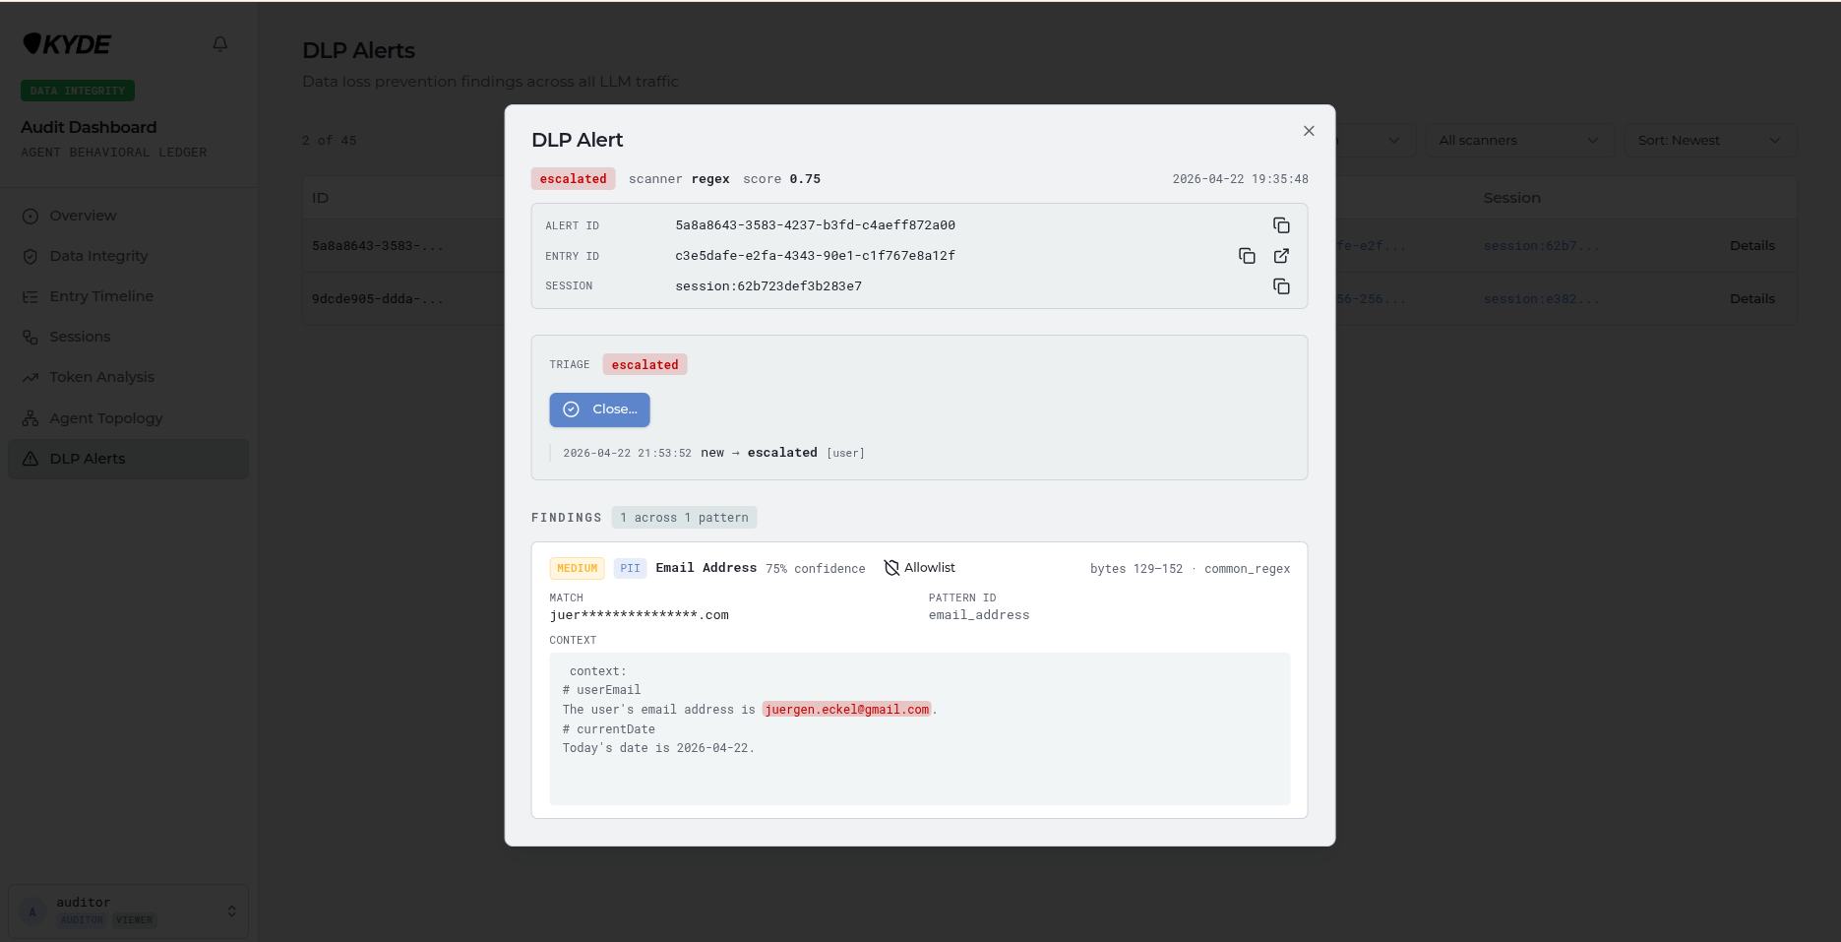Viewport: 1841px width, 942px height.
Task: Click the auditor avatar
Action: (32, 911)
